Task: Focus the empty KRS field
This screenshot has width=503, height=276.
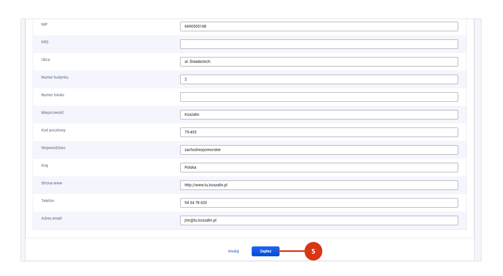Action: click(319, 44)
